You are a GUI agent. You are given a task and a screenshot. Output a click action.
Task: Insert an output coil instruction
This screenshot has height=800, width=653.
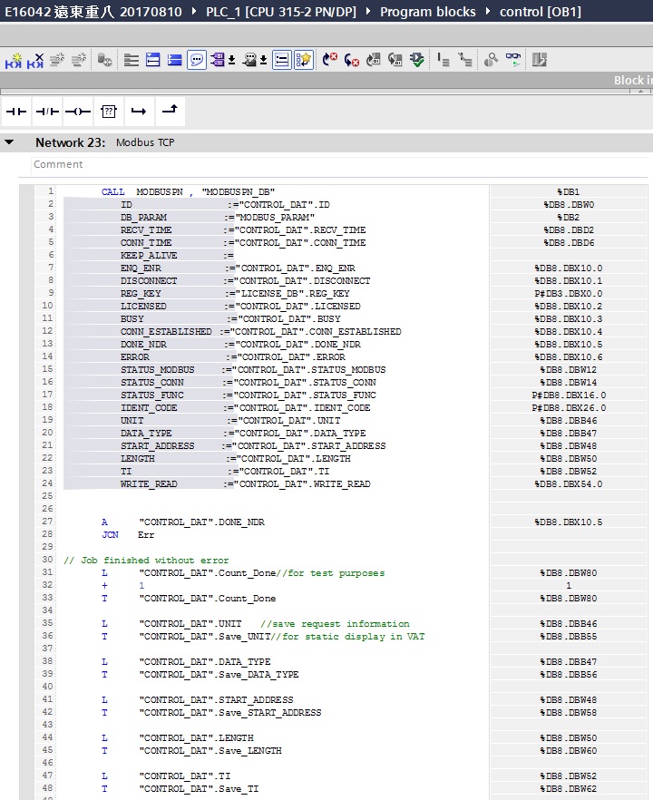(x=78, y=111)
